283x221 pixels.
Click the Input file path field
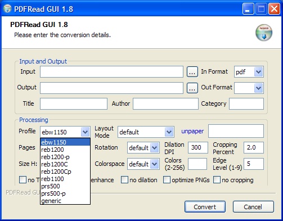tap(111, 71)
